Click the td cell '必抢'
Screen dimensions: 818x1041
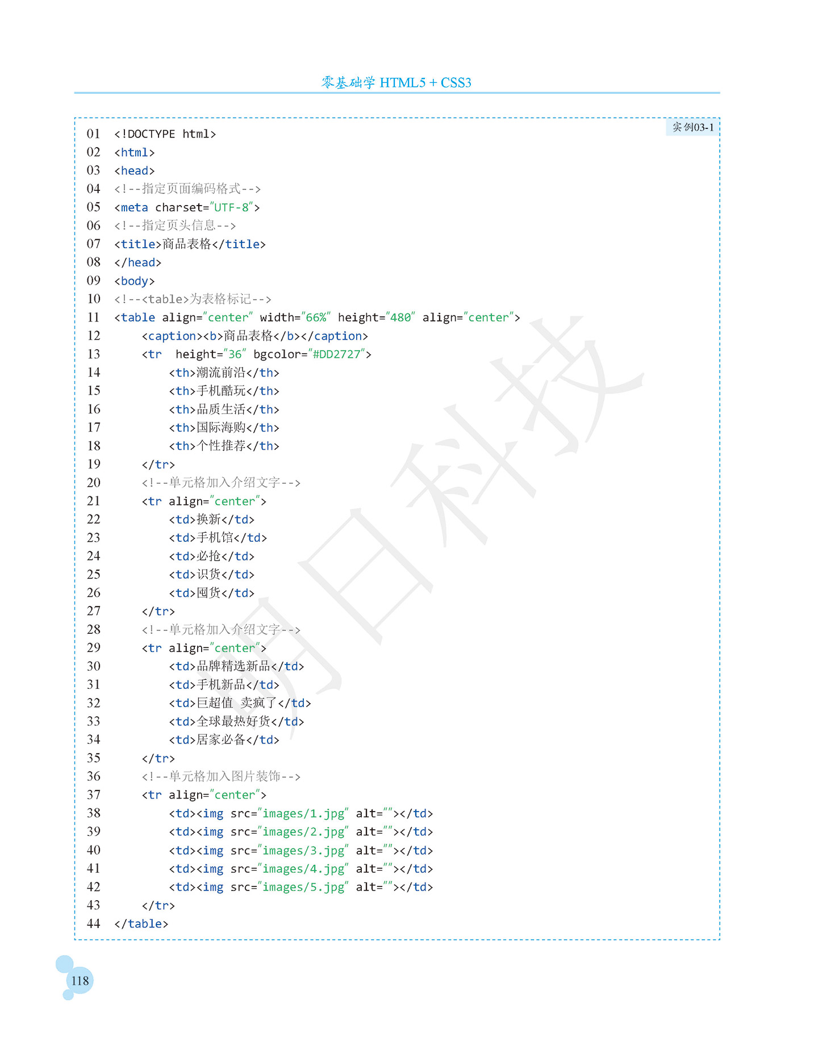tap(211, 557)
